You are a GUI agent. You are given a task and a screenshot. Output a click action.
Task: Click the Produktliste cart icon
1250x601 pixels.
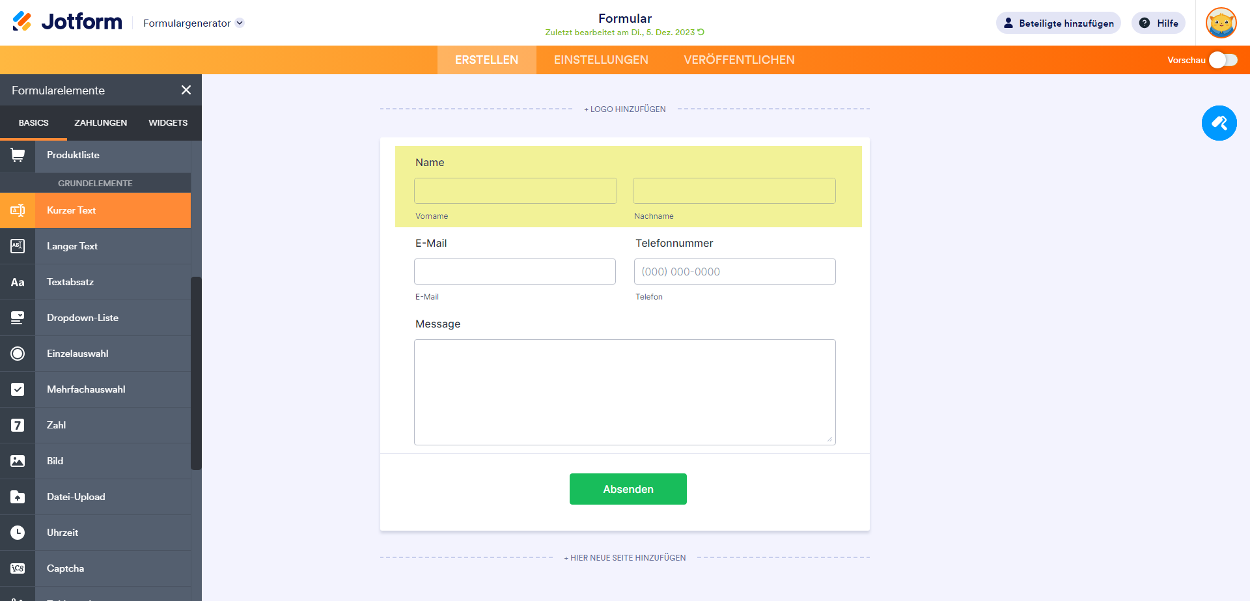(x=18, y=155)
